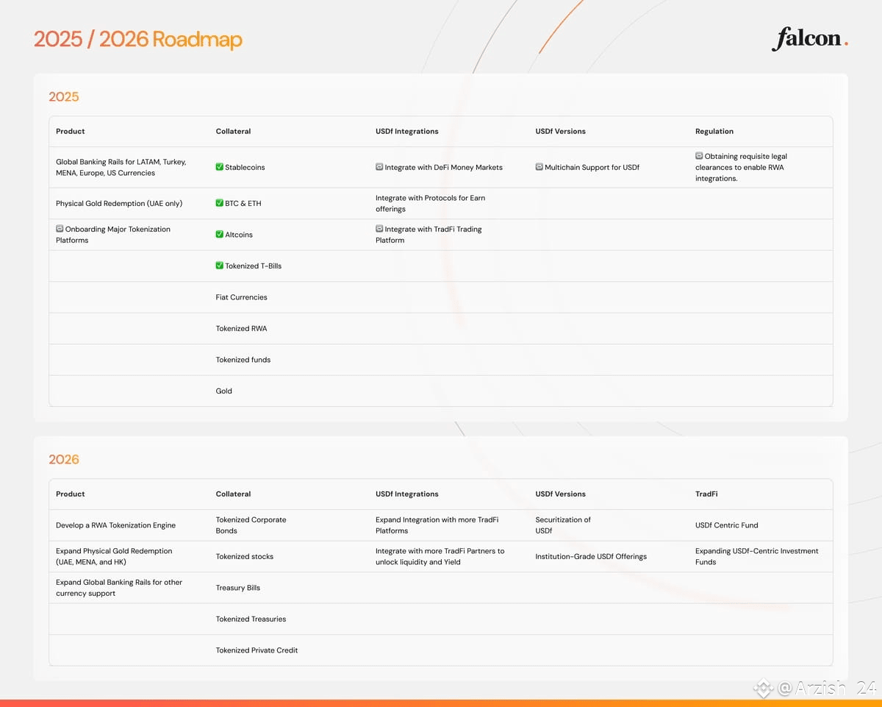
Task: Click Integrate with Protocols for Earn offerings
Action: click(430, 203)
